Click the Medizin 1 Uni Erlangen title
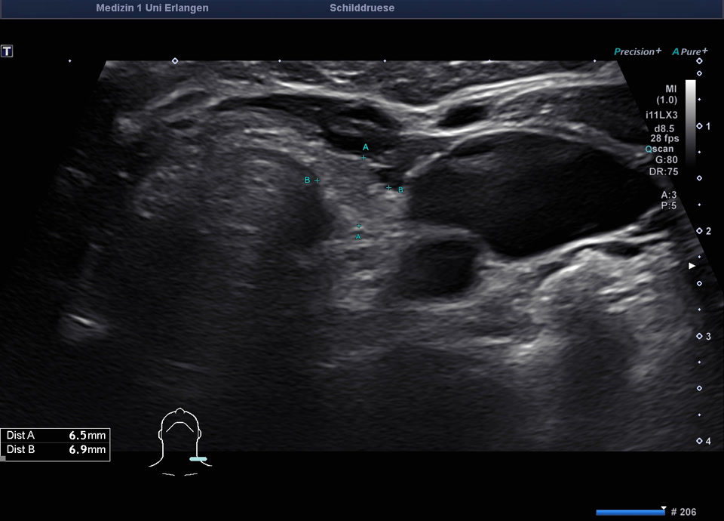724x521 pixels. point(152,8)
